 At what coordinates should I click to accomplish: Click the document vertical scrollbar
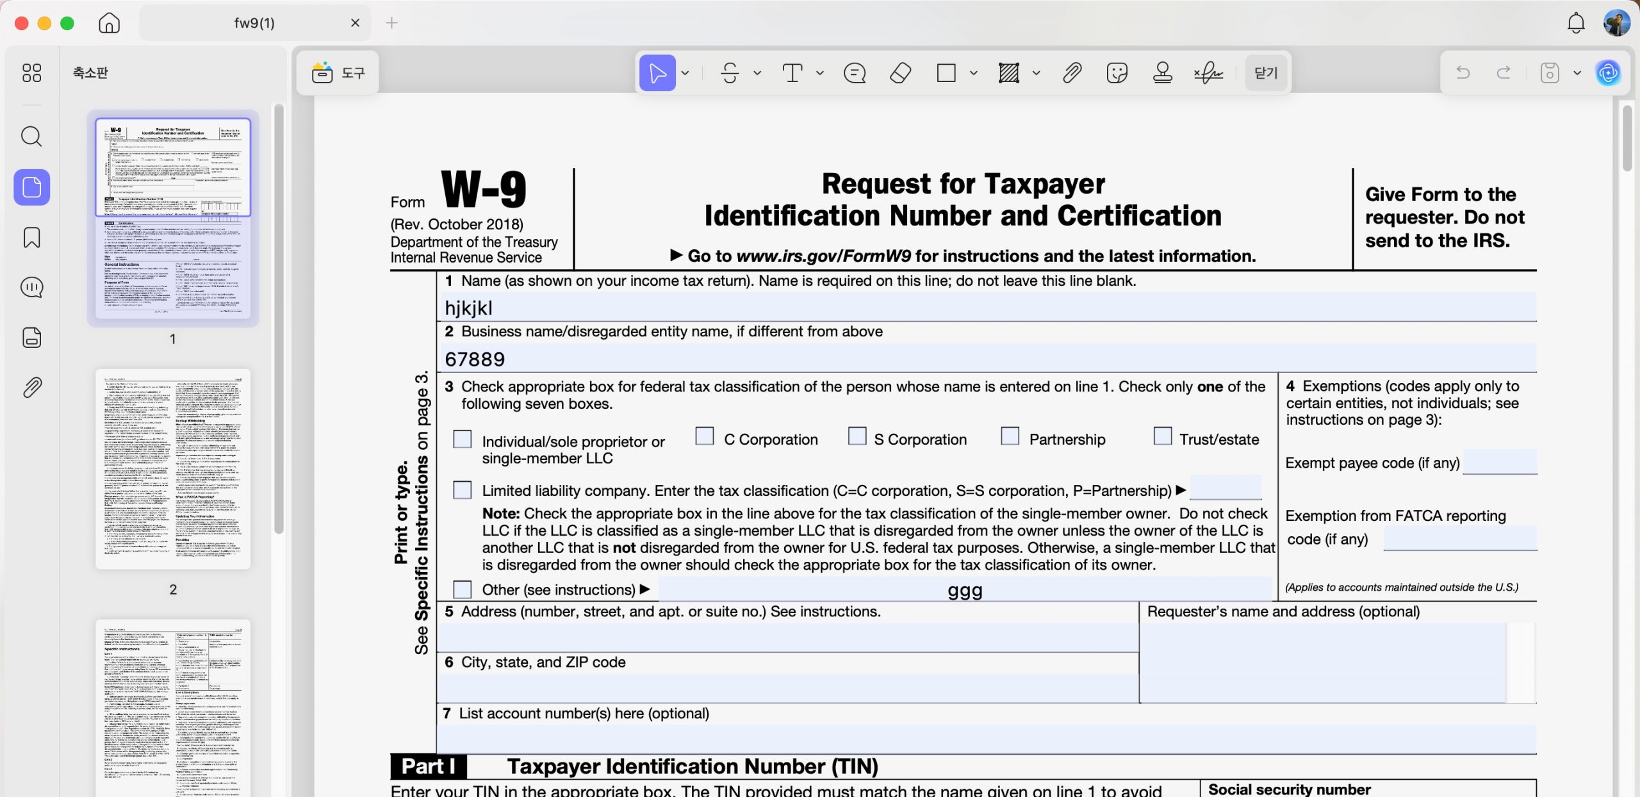click(1627, 138)
